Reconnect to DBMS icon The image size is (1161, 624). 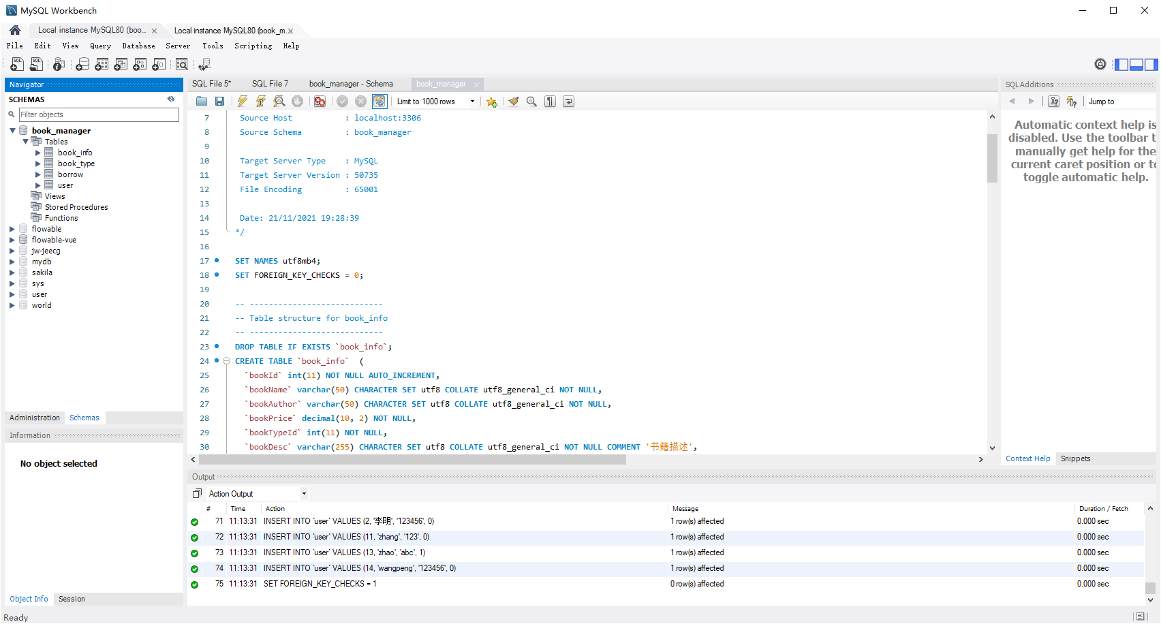pos(204,64)
